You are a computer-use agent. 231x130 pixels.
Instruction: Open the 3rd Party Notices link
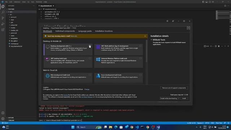point(87,97)
